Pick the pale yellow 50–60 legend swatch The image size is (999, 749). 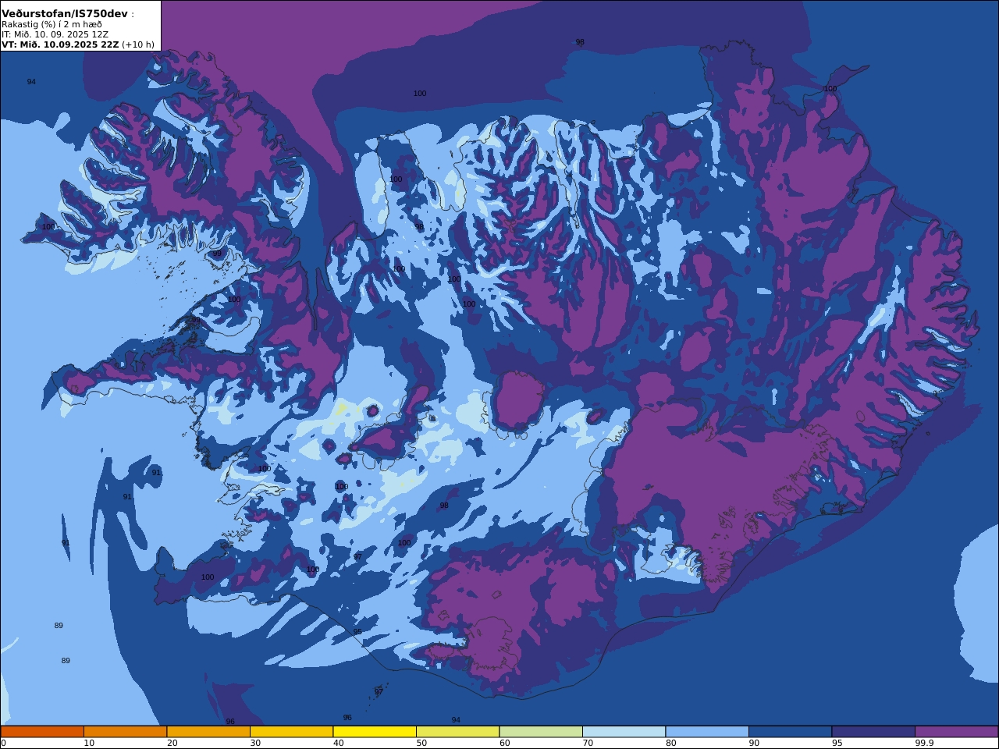(x=457, y=732)
